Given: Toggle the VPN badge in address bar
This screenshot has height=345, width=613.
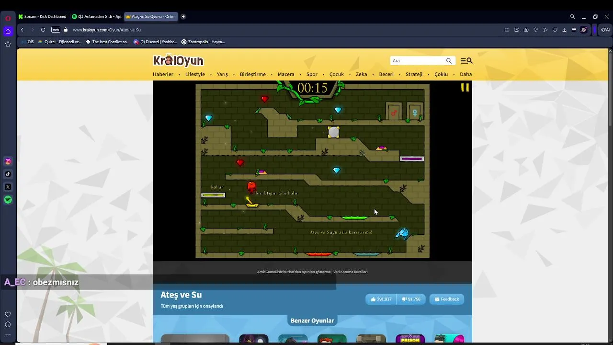Looking at the screenshot, I should click(56, 30).
